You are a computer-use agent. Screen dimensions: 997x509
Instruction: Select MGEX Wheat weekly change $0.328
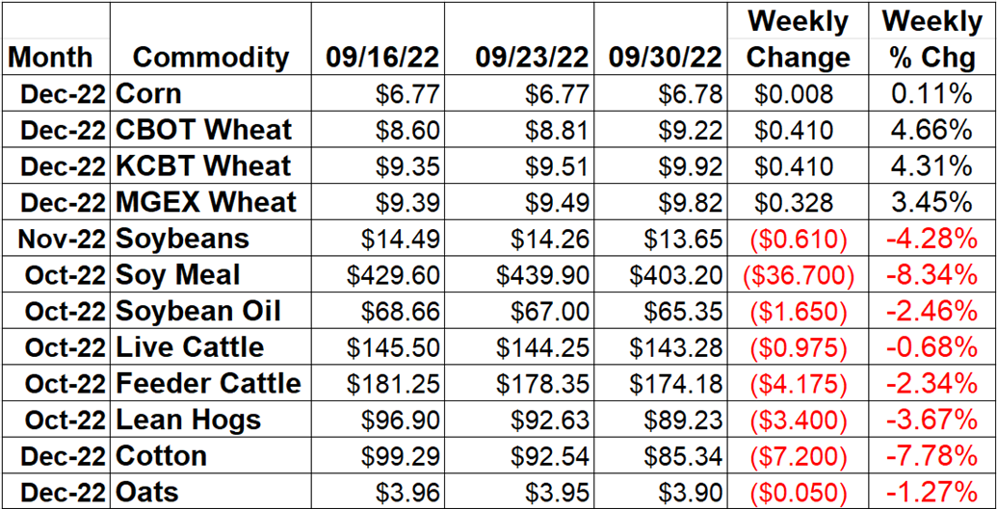click(798, 202)
